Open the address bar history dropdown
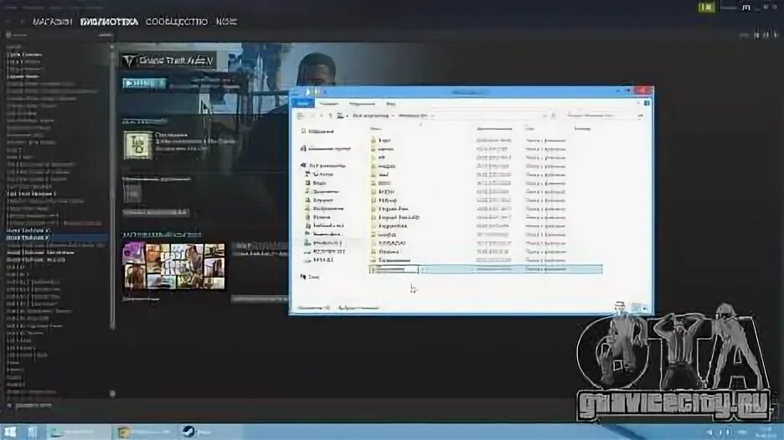Screen dimensions: 784x440 tap(544, 116)
